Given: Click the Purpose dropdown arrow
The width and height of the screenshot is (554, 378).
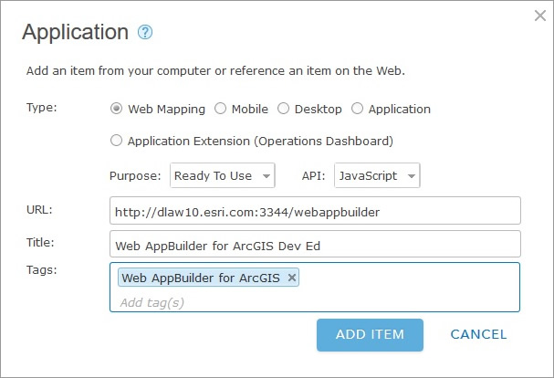Looking at the screenshot, I should coord(266,175).
